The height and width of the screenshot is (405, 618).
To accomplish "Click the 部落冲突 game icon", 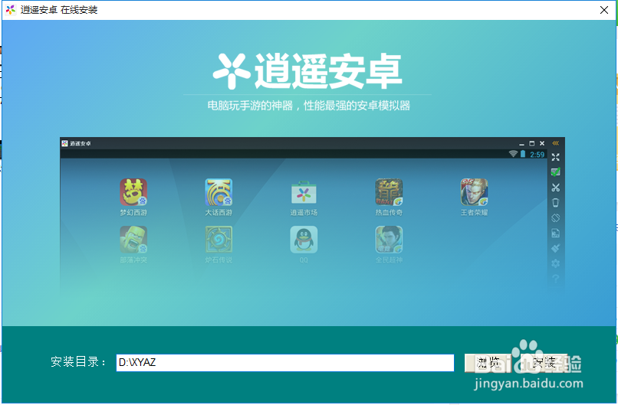I will 133,240.
